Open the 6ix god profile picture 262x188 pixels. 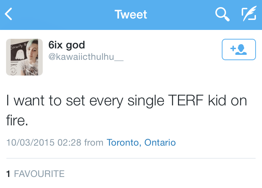(24, 57)
